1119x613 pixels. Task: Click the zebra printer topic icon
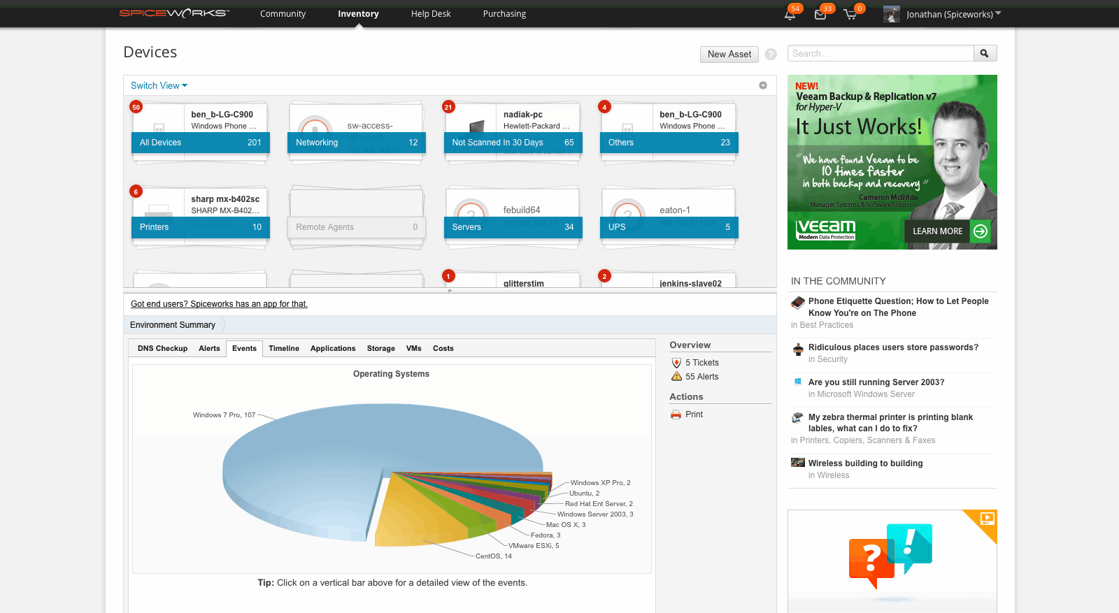pyautogui.click(x=797, y=417)
